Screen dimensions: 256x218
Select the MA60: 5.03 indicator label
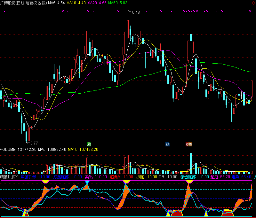pos(118,3)
